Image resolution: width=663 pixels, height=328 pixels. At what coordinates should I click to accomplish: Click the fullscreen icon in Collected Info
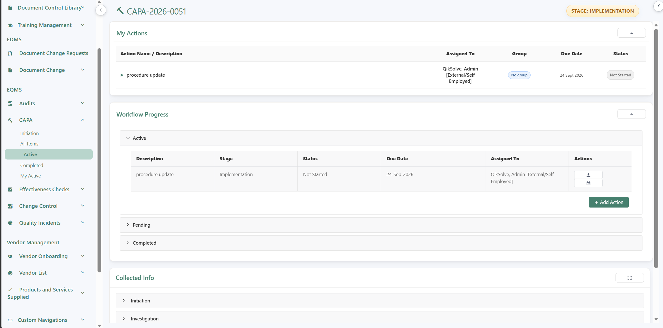630,278
